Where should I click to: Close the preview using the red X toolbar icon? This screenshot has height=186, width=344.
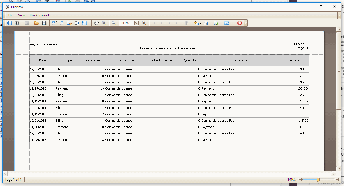pos(240,23)
